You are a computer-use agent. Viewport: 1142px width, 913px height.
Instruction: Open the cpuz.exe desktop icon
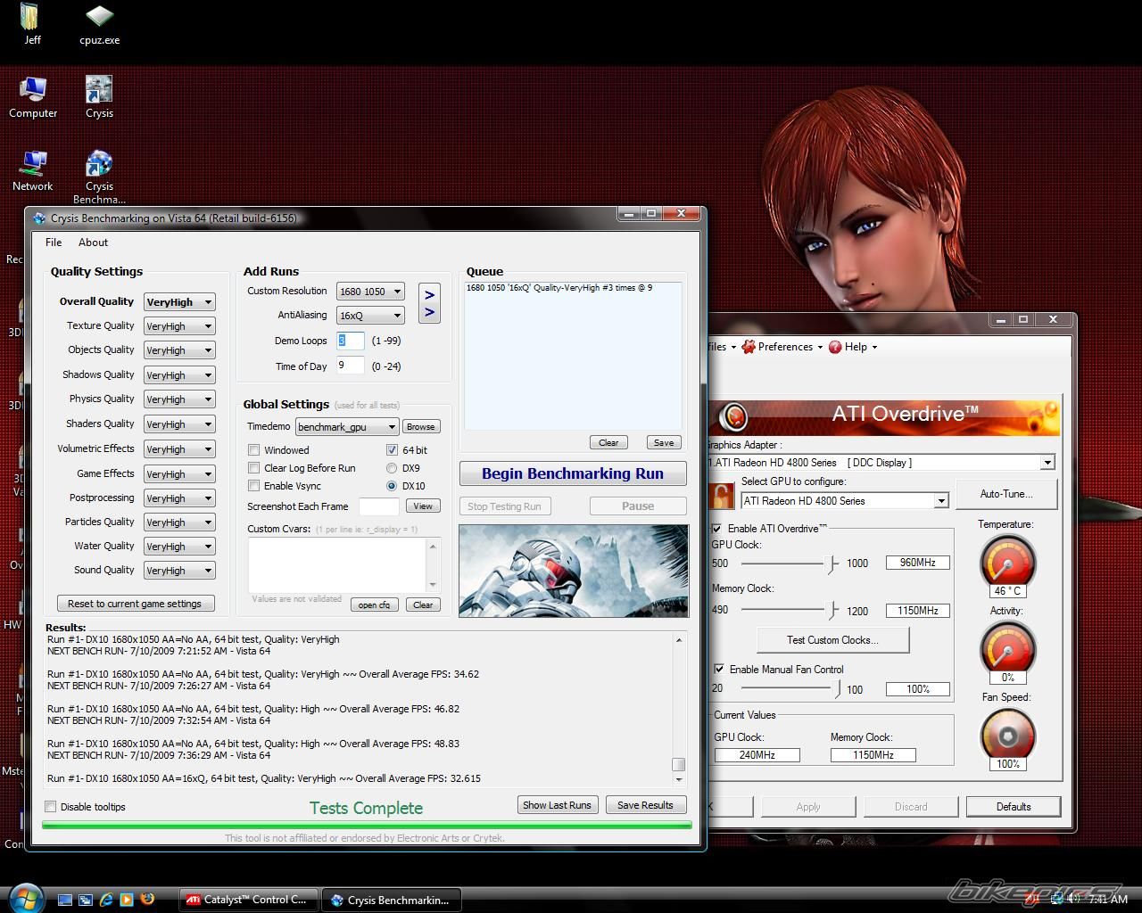tap(99, 19)
